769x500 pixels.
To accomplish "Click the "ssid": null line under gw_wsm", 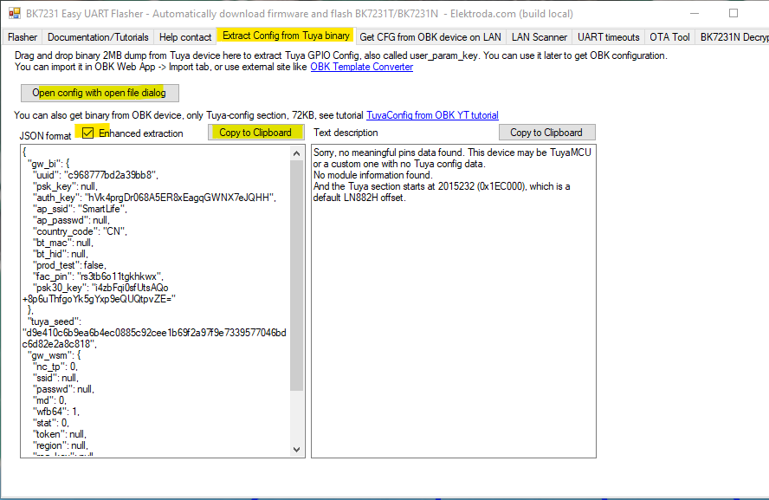I will (x=55, y=379).
